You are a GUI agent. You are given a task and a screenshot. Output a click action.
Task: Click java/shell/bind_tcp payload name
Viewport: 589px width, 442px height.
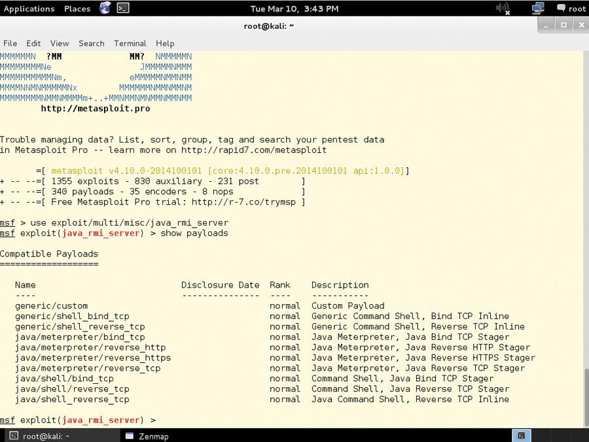[64, 379]
